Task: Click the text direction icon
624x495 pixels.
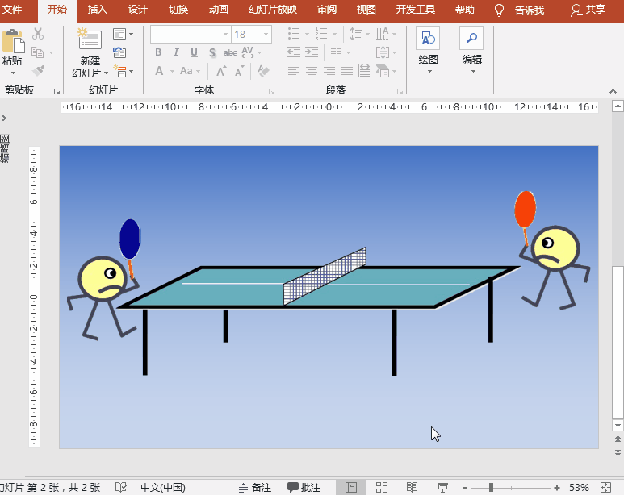Action: 382,34
